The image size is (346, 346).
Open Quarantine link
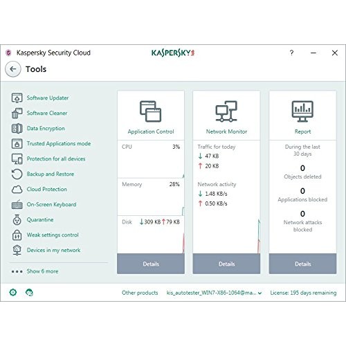40,219
